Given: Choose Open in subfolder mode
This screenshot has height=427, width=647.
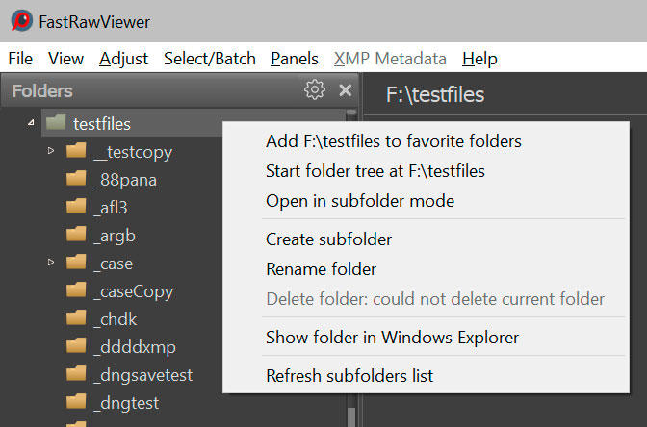Looking at the screenshot, I should (x=359, y=201).
